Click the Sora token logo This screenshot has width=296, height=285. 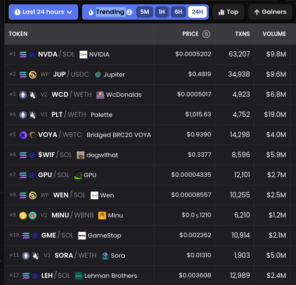pyautogui.click(x=105, y=256)
